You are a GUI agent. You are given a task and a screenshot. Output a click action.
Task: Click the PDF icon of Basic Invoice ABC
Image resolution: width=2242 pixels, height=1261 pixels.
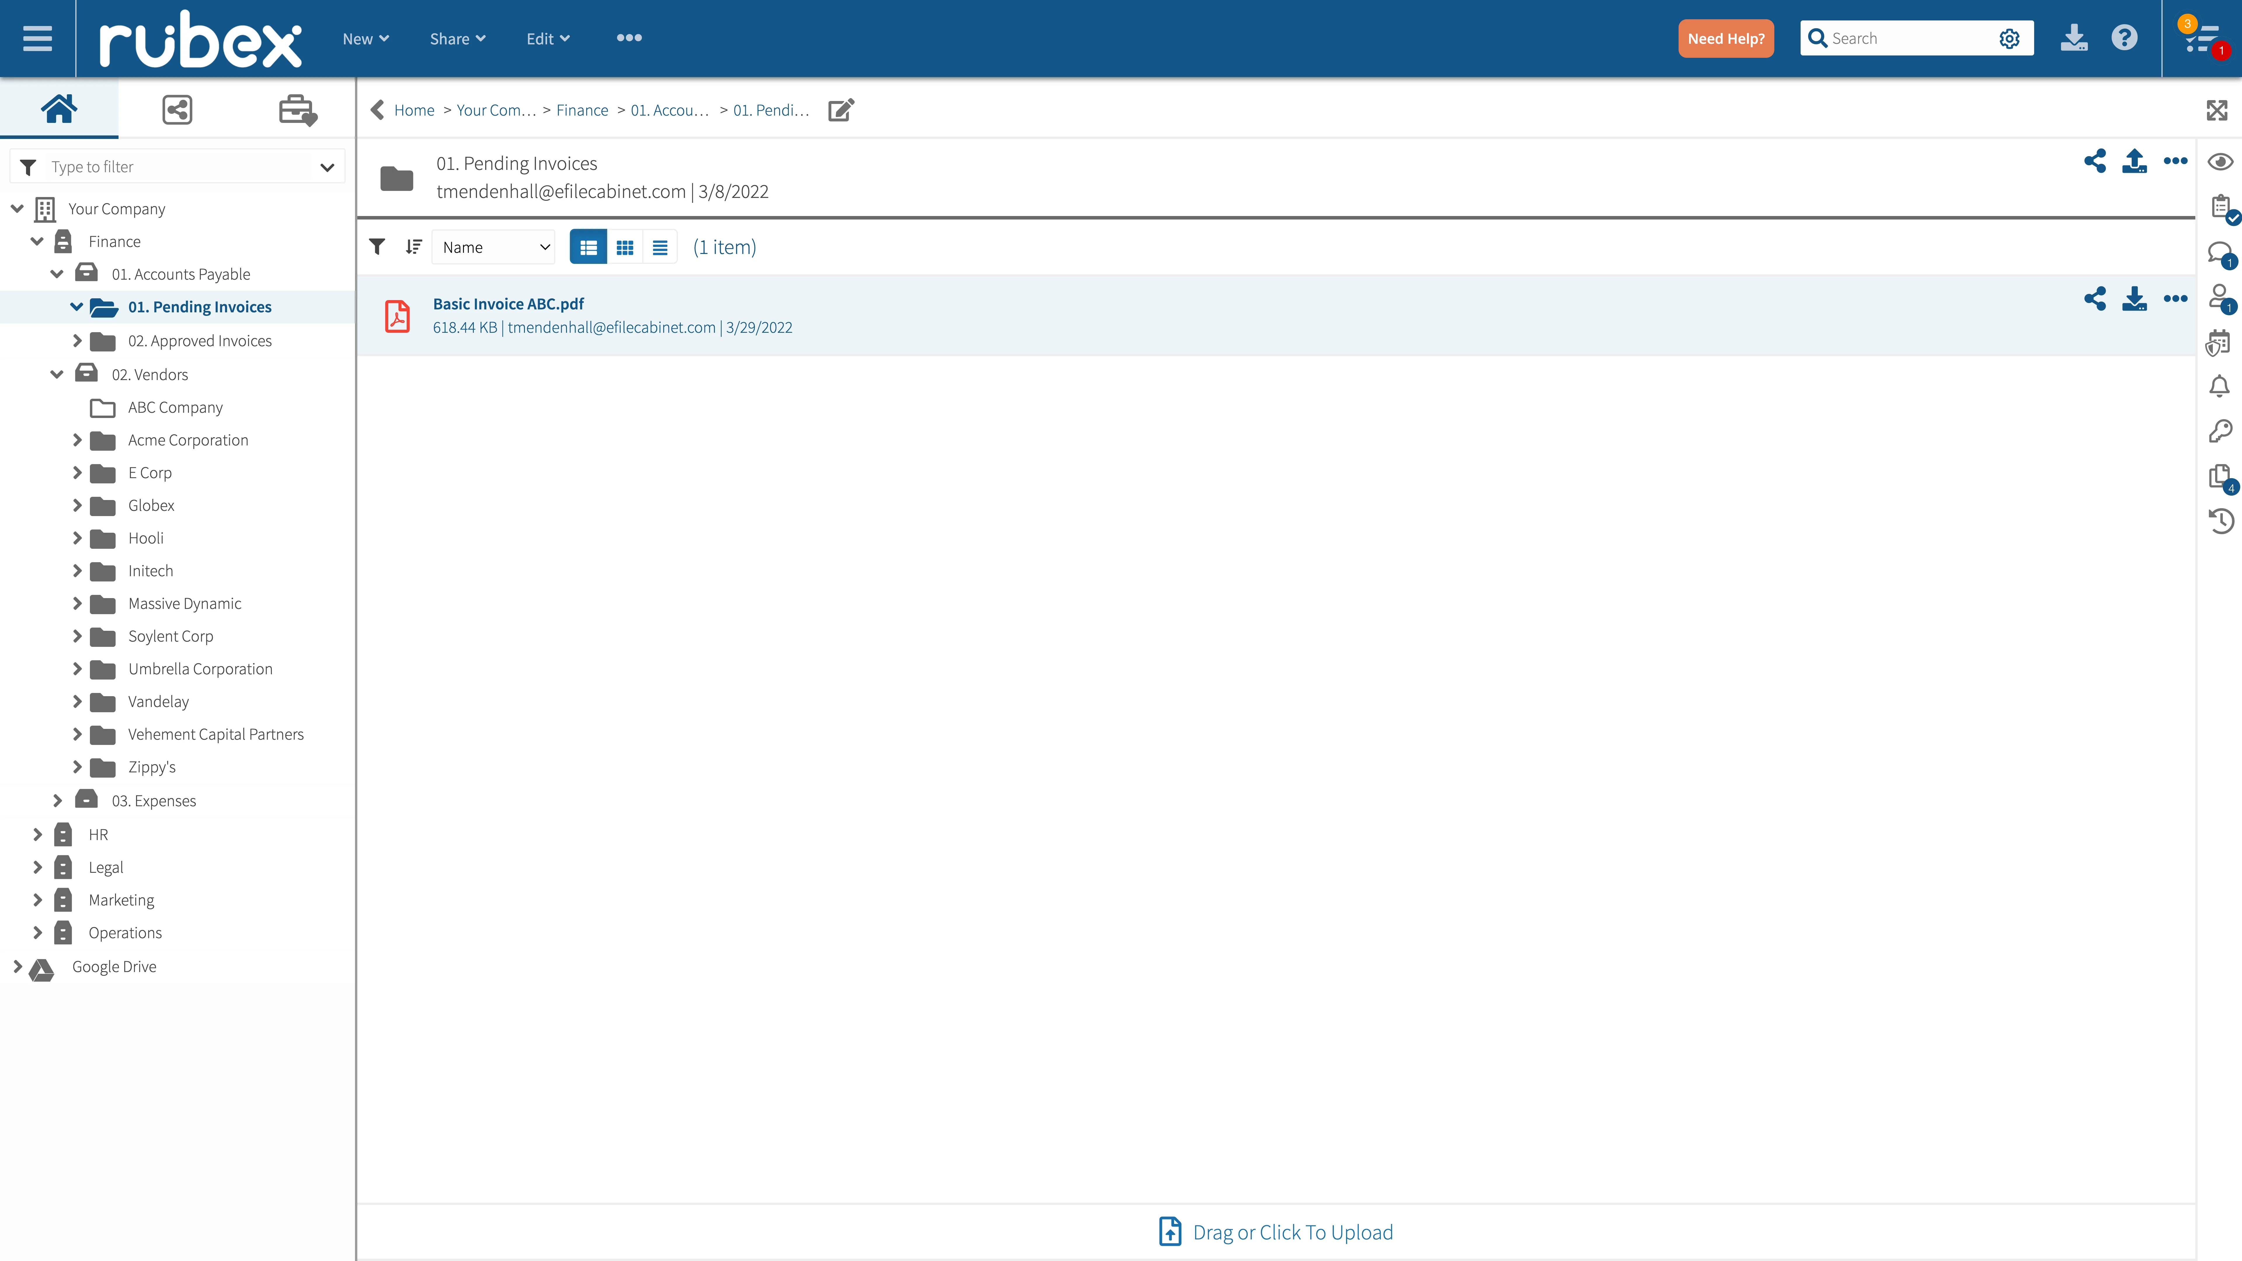[x=398, y=316]
